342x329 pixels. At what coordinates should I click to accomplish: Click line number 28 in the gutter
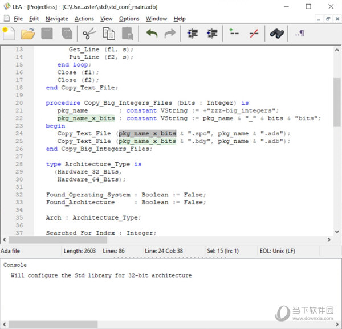click(19, 164)
